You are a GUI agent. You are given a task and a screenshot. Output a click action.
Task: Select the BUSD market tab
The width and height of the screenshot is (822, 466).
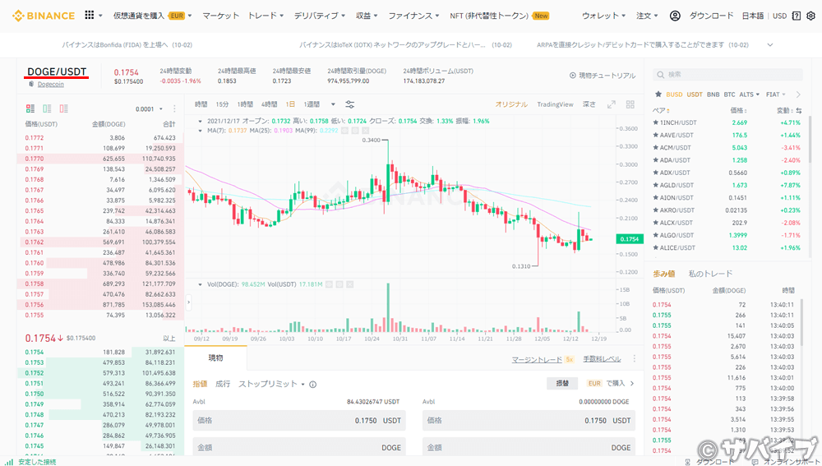point(674,95)
